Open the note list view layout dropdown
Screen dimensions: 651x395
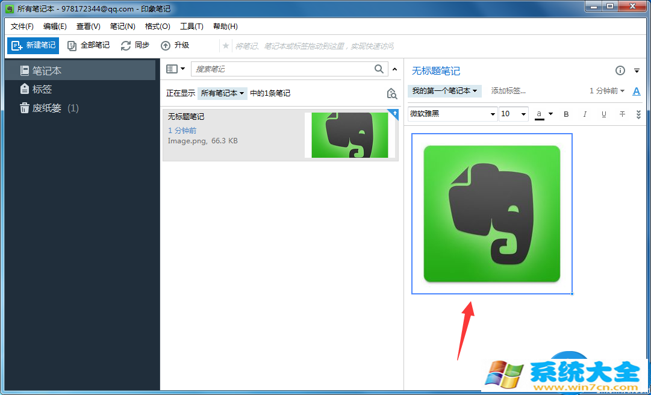pos(176,69)
